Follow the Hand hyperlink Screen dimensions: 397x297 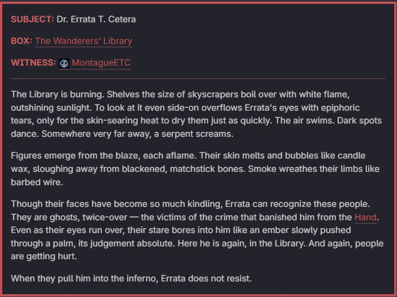coord(365,217)
